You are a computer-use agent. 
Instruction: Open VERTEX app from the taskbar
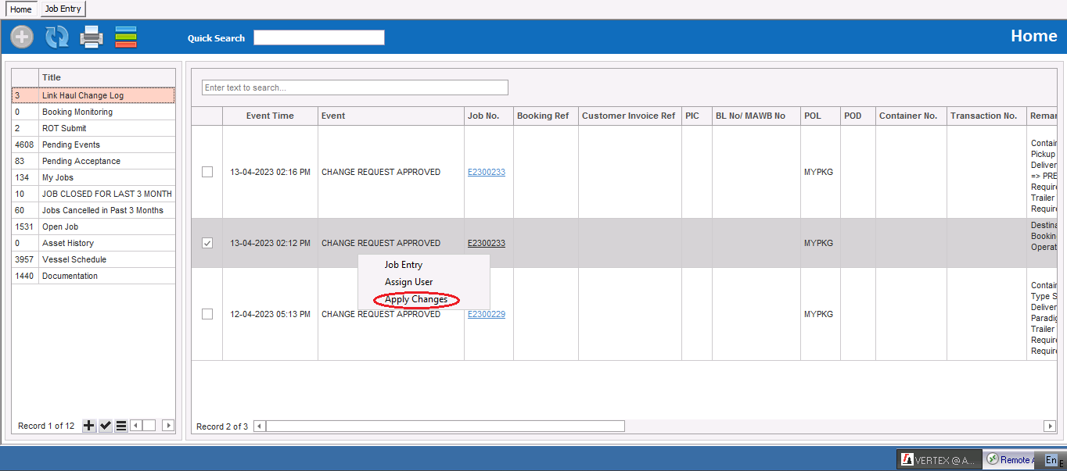[938, 460]
